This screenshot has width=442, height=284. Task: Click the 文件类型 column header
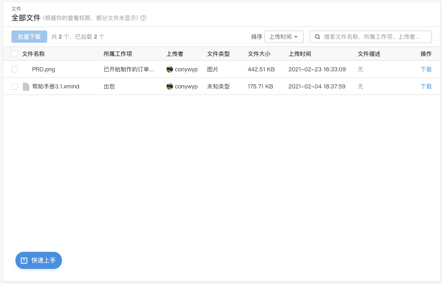pyautogui.click(x=219, y=54)
